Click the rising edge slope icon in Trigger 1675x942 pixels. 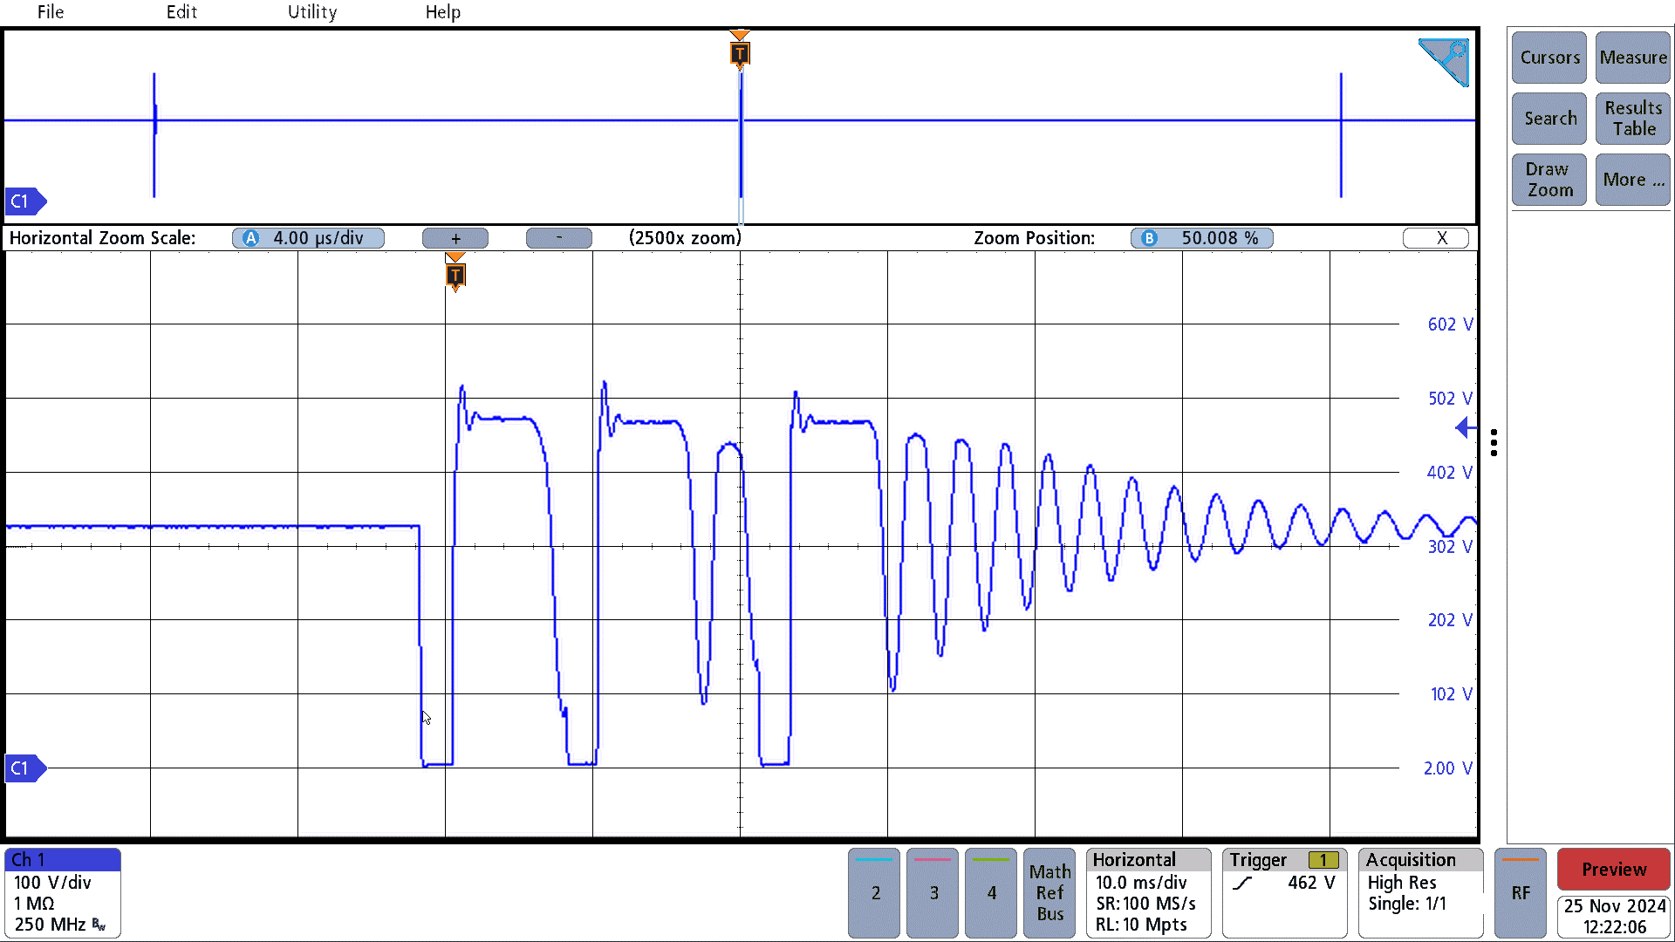click(1243, 884)
